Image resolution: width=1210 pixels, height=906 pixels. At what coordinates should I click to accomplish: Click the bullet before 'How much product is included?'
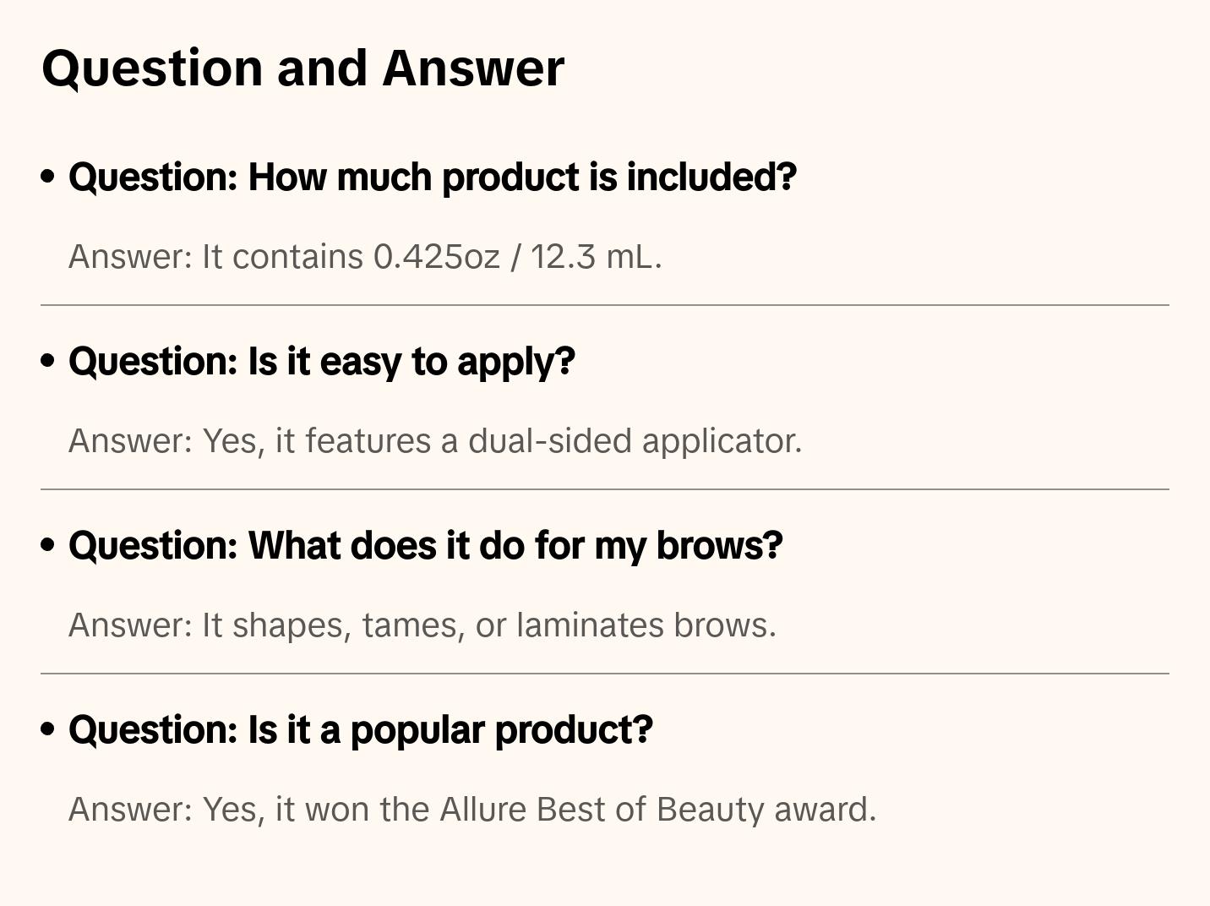click(48, 177)
